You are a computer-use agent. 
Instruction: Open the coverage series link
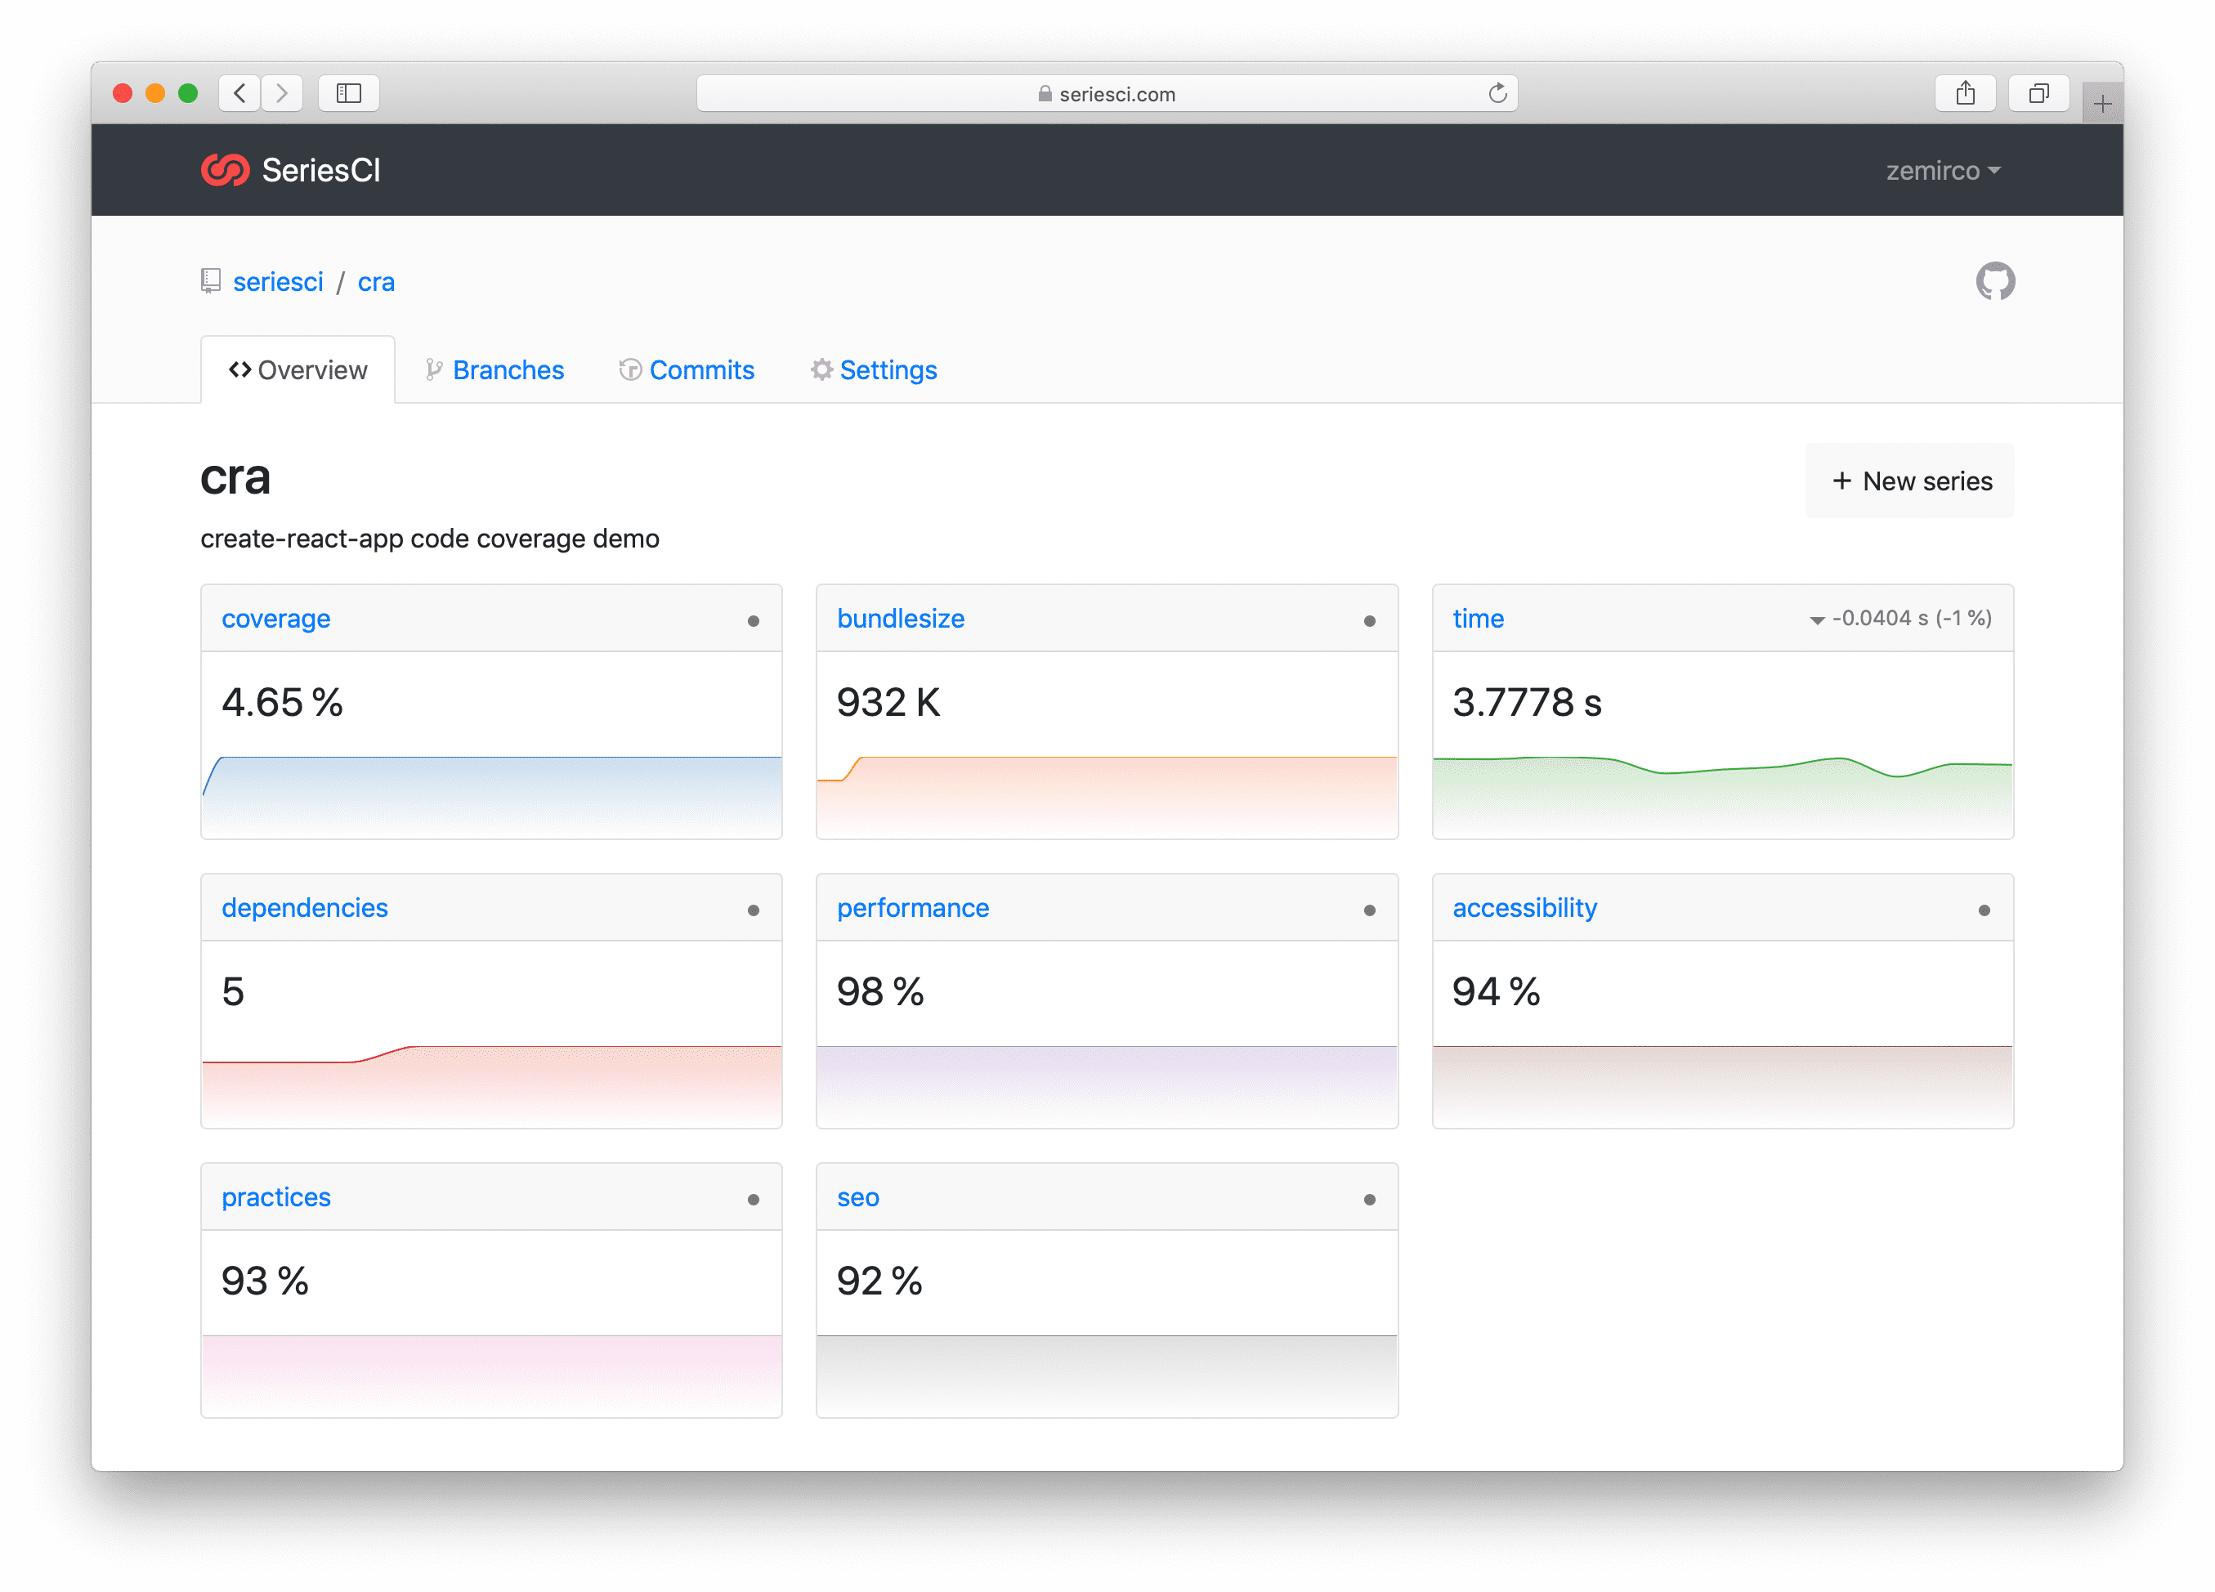point(276,618)
